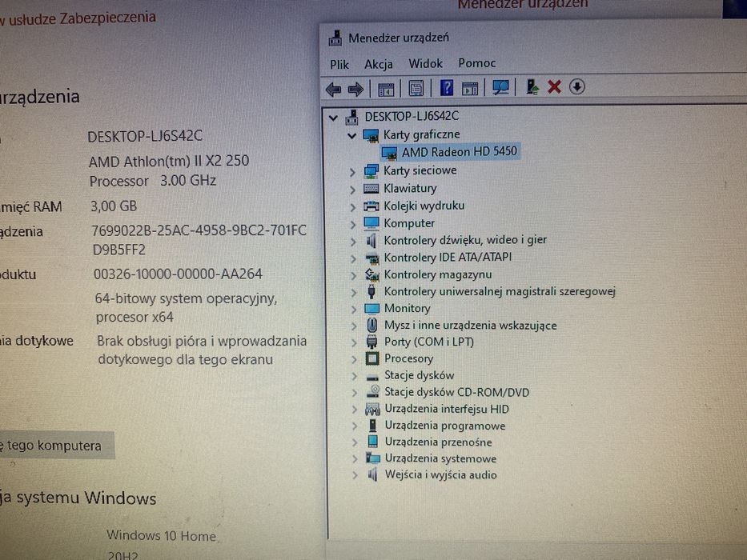This screenshot has width=747, height=560.
Task: Click the red X uninstall device icon
Action: [x=554, y=86]
